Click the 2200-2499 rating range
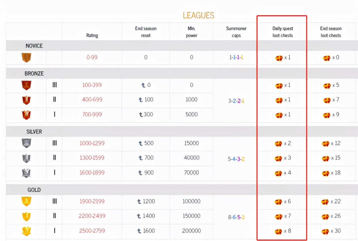358x241 pixels. (92, 216)
